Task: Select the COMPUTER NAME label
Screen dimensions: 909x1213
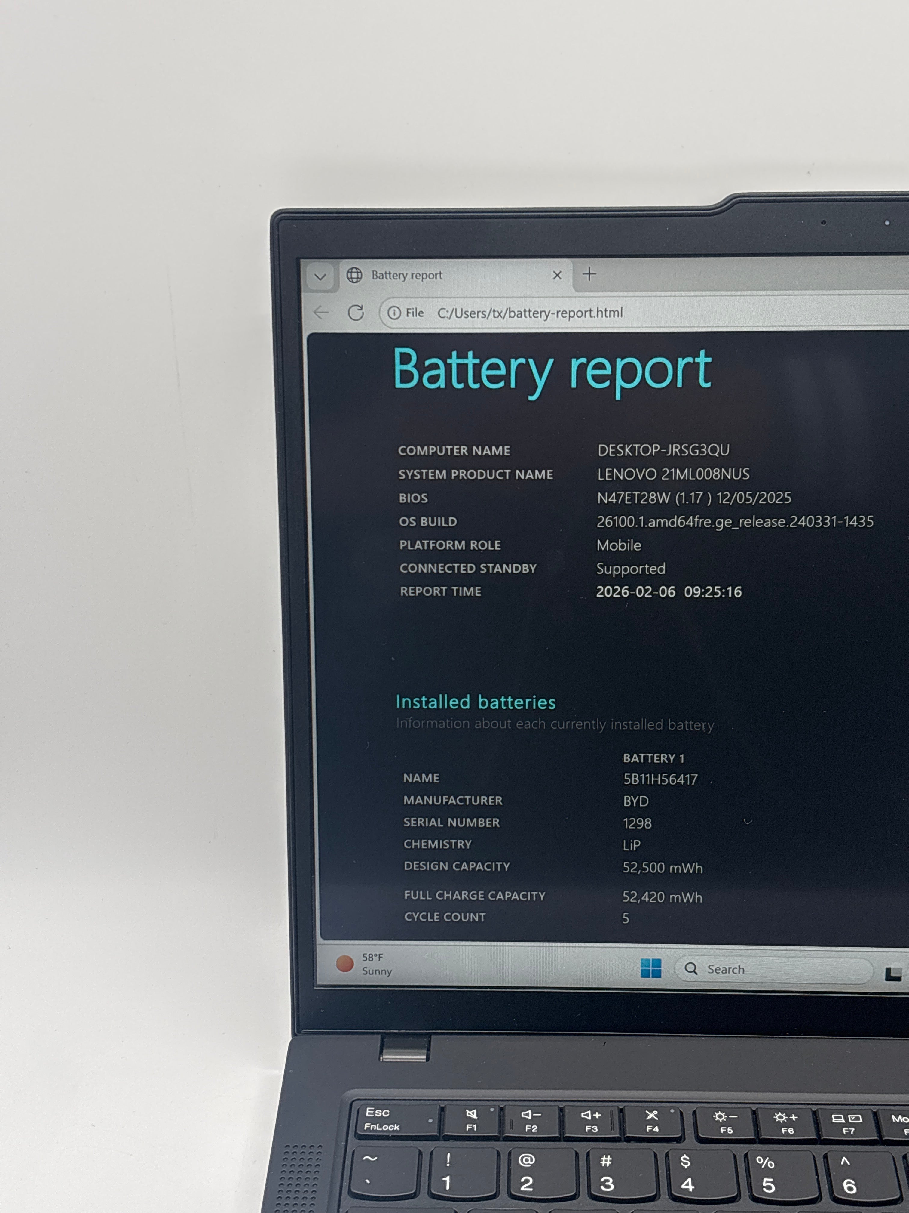Action: tap(454, 451)
